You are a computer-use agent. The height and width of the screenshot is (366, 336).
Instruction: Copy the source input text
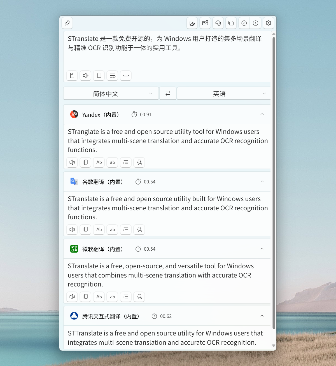pyautogui.click(x=99, y=76)
